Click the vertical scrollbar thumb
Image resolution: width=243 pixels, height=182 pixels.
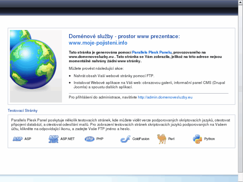(241, 88)
